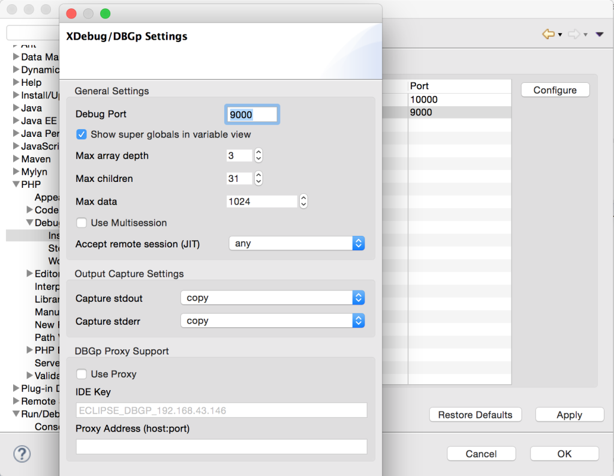
Task: Click the back navigation arrow icon
Action: 547,34
